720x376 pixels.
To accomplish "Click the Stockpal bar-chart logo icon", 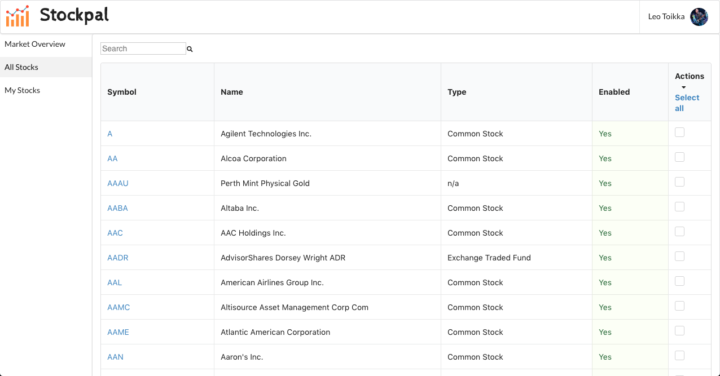I will 17,16.
